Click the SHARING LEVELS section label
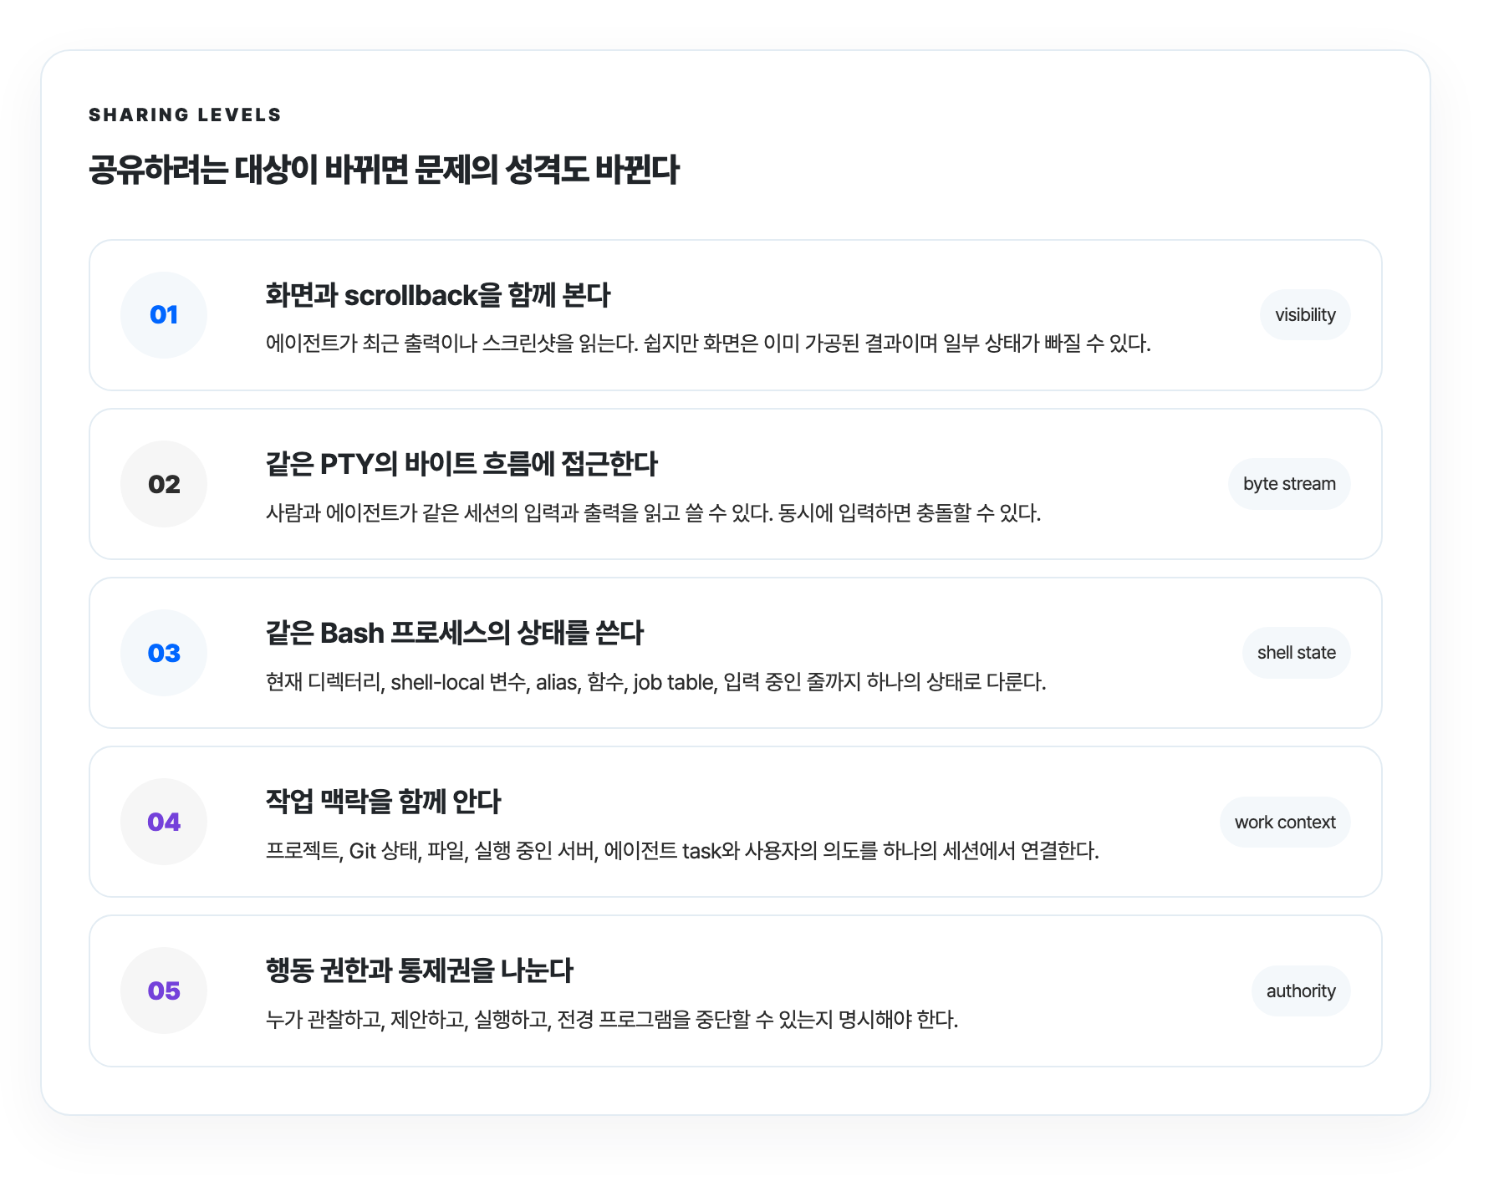1499x1202 pixels. click(x=186, y=115)
